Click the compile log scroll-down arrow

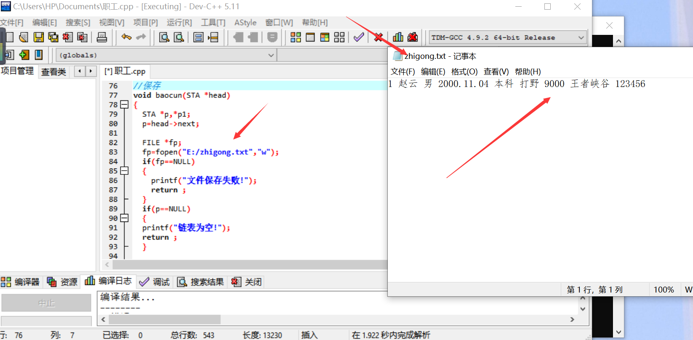583,309
